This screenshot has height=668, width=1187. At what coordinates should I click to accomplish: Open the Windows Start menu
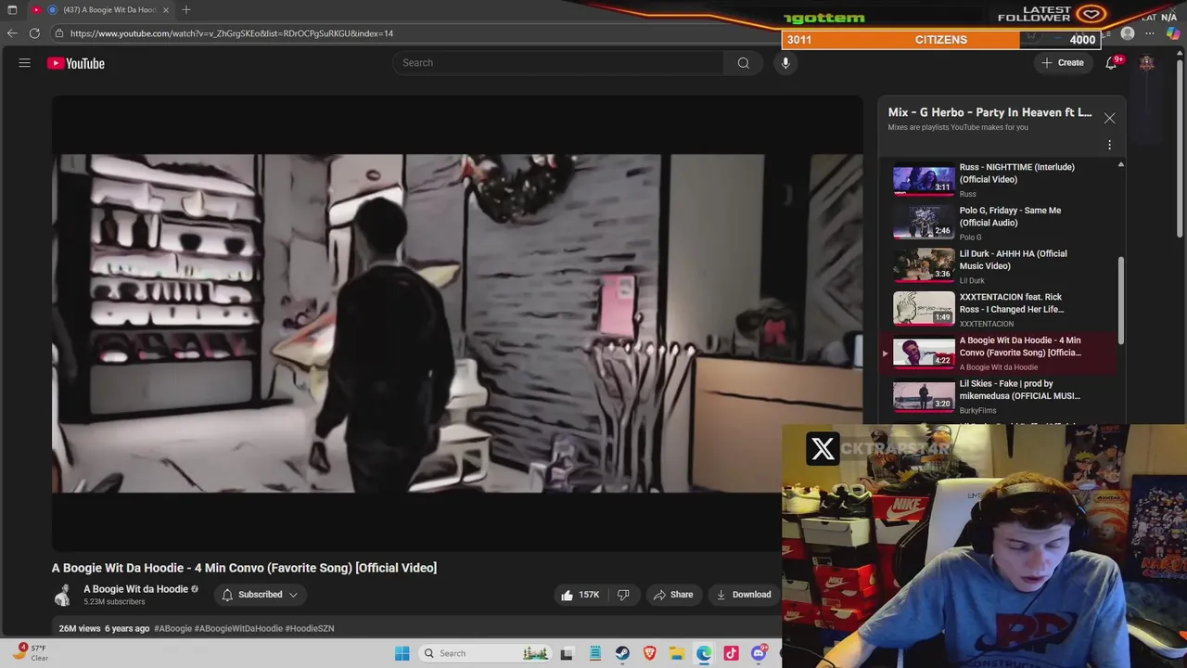coord(402,653)
